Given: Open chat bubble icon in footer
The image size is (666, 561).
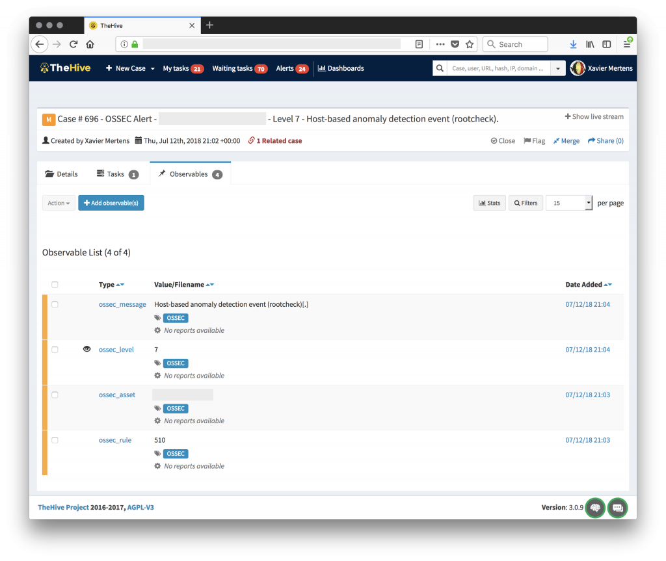Looking at the screenshot, I should pyautogui.click(x=618, y=508).
